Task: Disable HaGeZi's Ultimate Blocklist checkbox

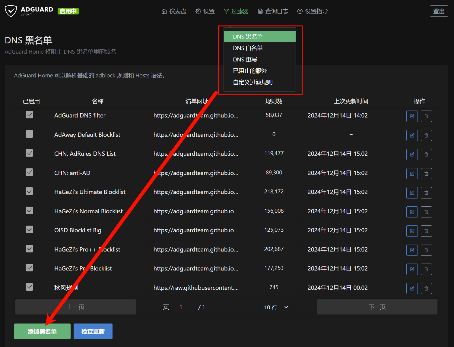Action: click(29, 191)
